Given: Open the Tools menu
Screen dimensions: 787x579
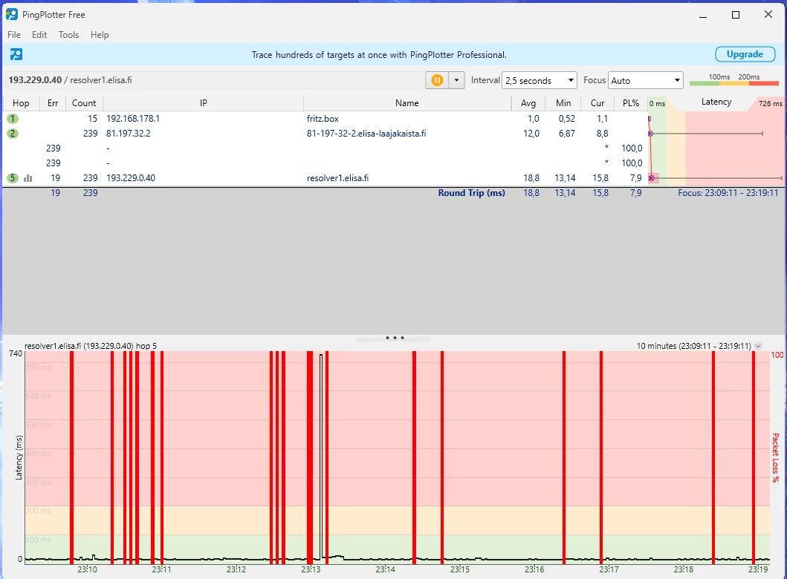Looking at the screenshot, I should pos(68,35).
